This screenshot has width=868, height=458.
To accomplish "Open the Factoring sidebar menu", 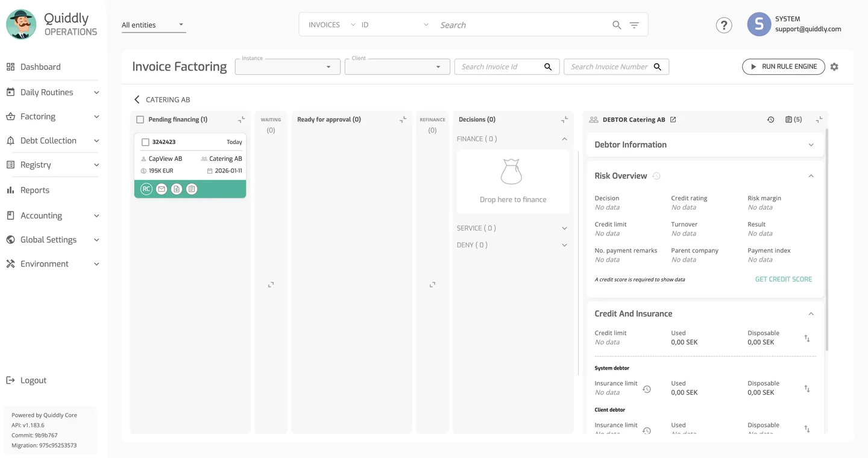I will pos(53,116).
